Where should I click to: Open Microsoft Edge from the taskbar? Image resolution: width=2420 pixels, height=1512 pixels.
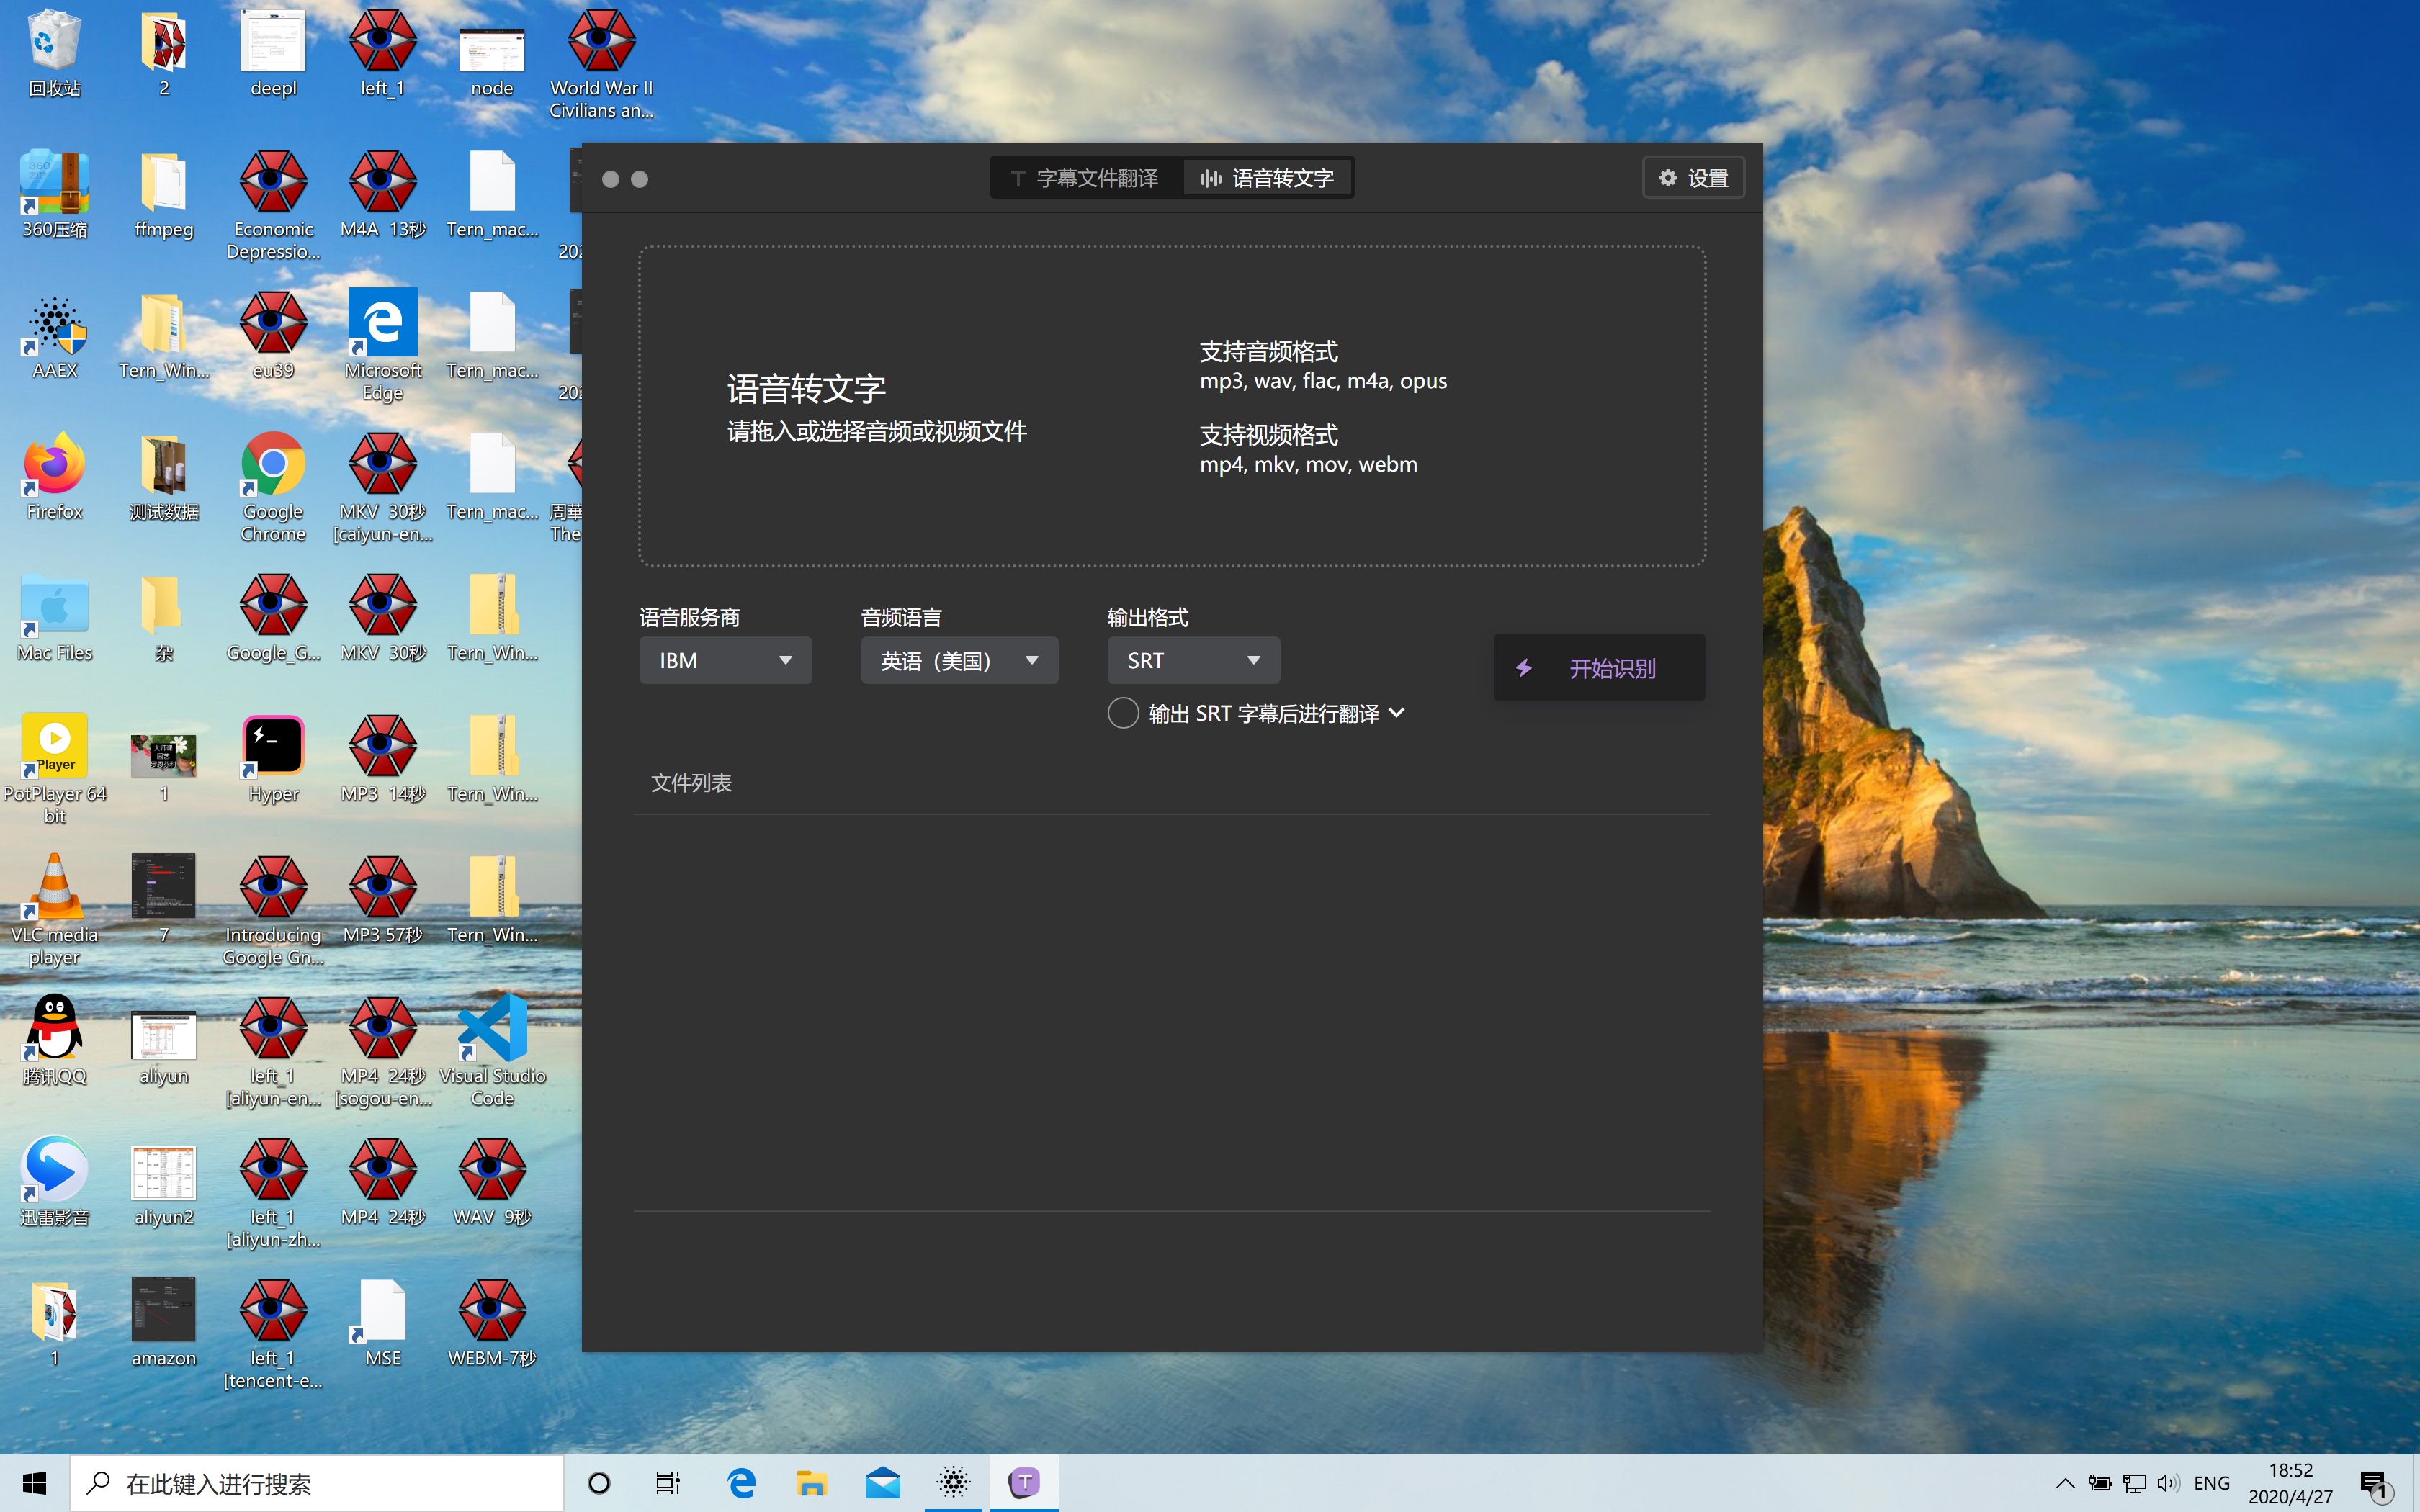(x=741, y=1482)
